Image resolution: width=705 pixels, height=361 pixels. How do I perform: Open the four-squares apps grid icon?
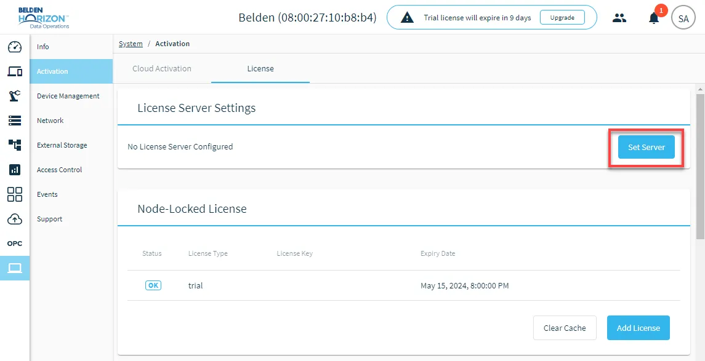(15, 194)
